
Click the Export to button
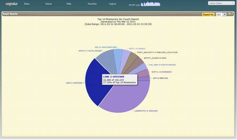[x=208, y=15]
